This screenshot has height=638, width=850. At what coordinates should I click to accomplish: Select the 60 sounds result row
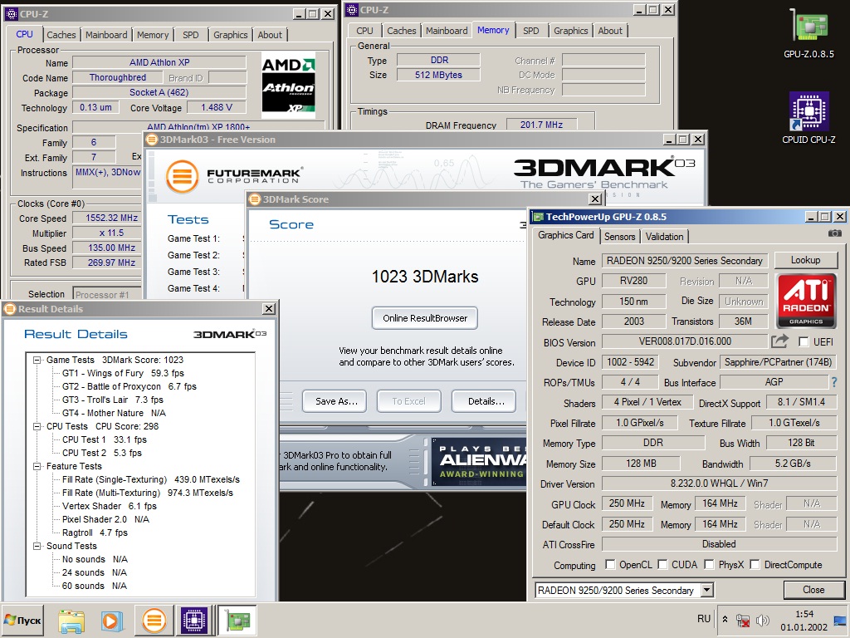coord(95,586)
